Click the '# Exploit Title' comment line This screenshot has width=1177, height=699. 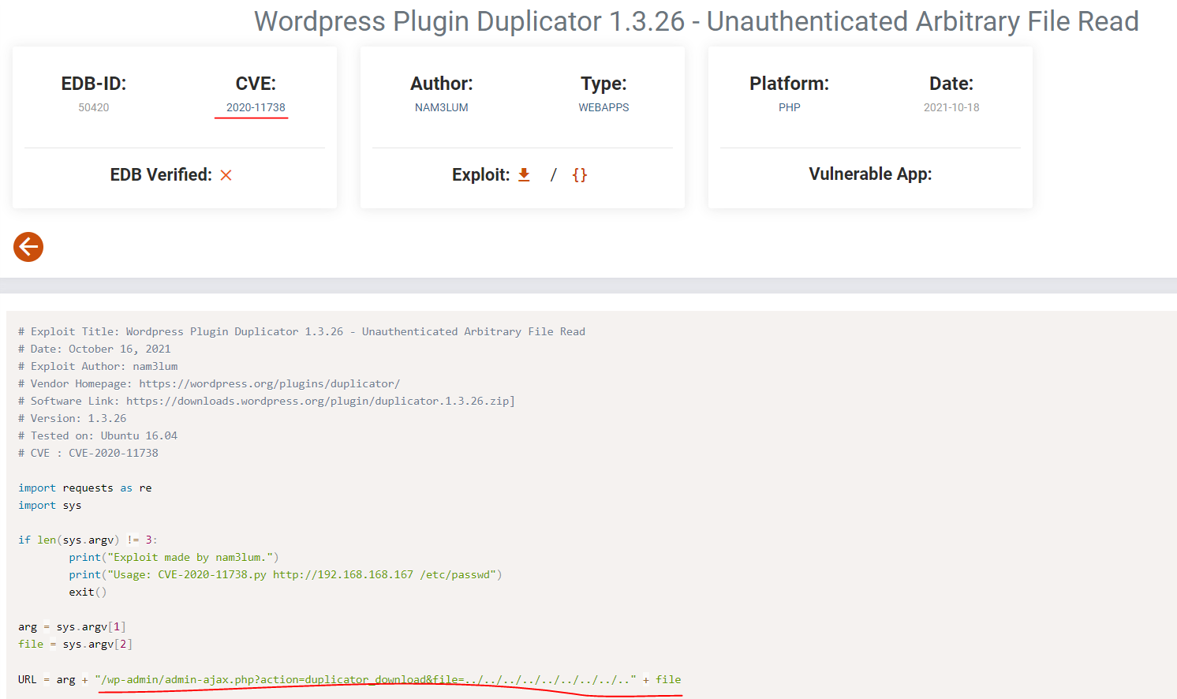tap(302, 331)
